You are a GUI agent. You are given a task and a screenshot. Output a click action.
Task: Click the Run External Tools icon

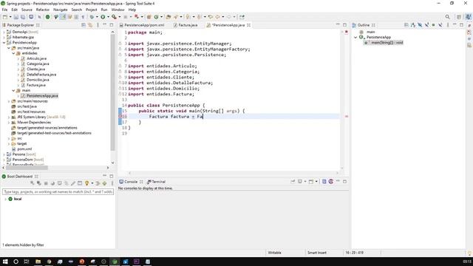tap(114, 17)
